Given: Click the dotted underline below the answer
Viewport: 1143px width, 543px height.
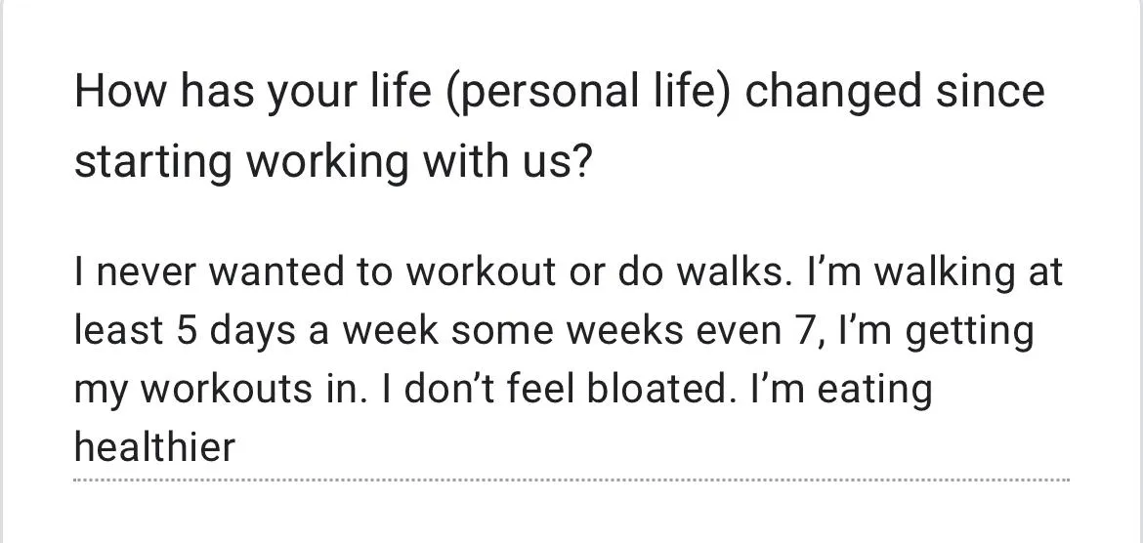Looking at the screenshot, I should (x=571, y=480).
